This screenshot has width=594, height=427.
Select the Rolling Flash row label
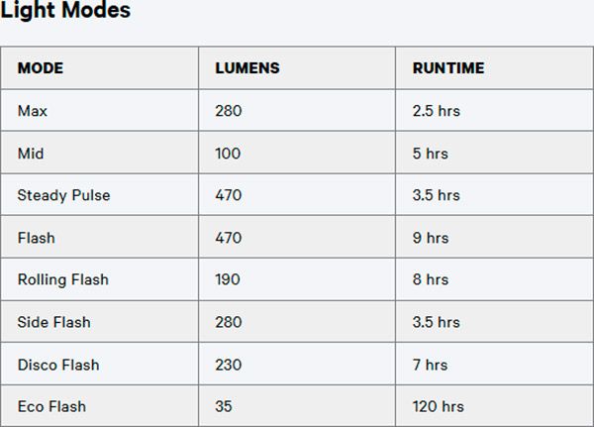pos(63,279)
